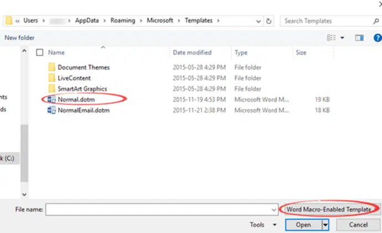The height and width of the screenshot is (233, 382).
Task: Change the view layout icon
Action: click(331, 38)
